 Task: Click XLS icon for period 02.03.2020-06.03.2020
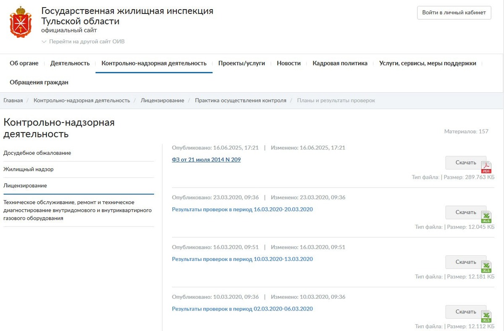click(486, 317)
